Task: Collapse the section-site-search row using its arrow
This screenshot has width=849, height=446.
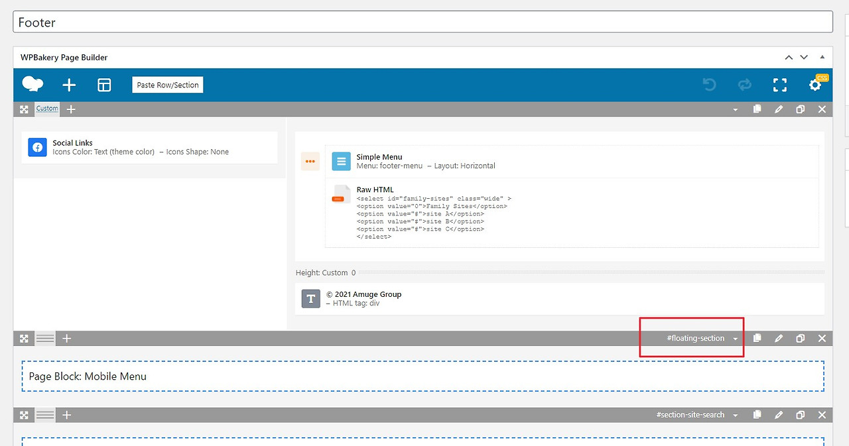Action: (735, 416)
